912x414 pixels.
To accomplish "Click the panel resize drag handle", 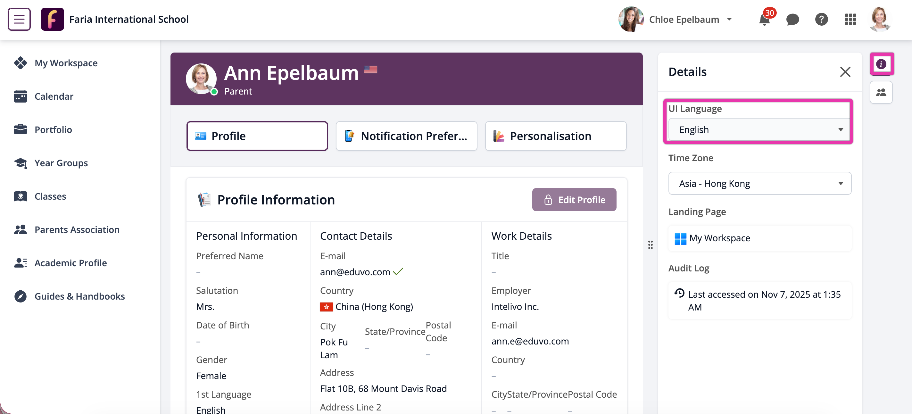I will pos(651,245).
